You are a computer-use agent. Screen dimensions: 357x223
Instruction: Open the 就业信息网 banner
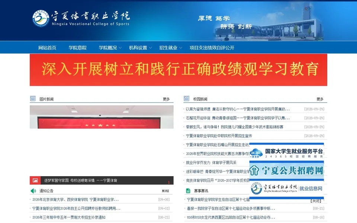tap(287, 188)
